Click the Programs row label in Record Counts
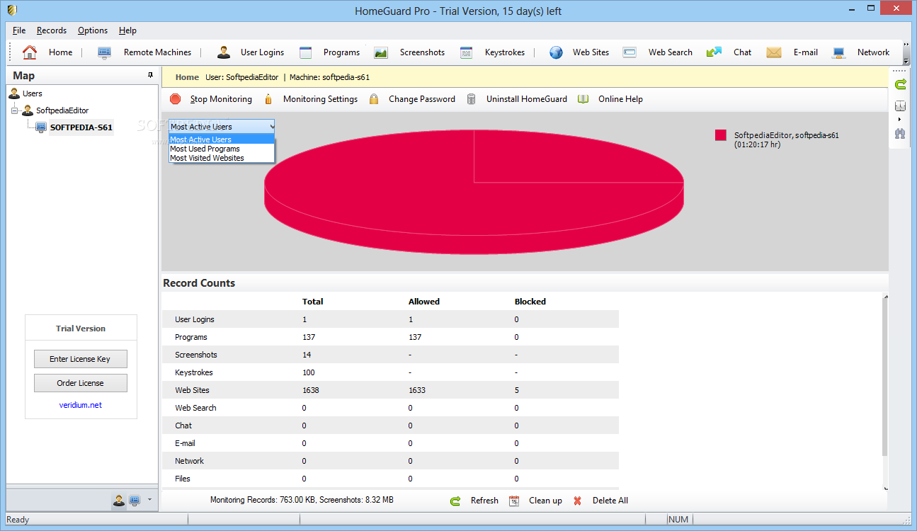The image size is (917, 531). (191, 337)
